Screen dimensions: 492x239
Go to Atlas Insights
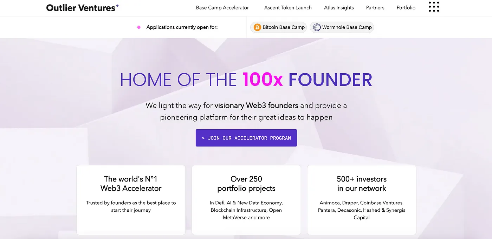point(339,8)
